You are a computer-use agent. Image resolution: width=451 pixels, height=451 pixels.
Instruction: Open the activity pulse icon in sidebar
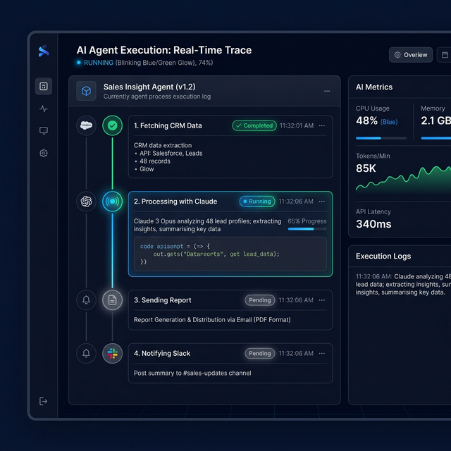[44, 109]
